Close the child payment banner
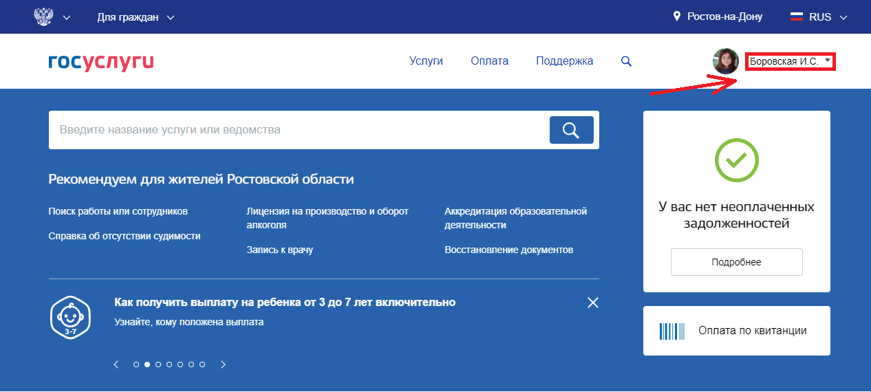The image size is (871, 392). click(x=593, y=303)
